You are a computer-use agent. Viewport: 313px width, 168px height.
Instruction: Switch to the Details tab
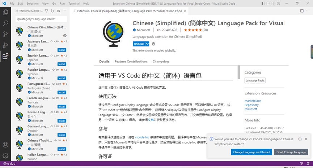point(105,61)
